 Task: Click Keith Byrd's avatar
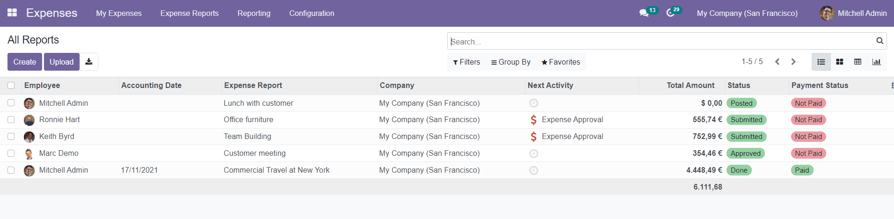(29, 137)
